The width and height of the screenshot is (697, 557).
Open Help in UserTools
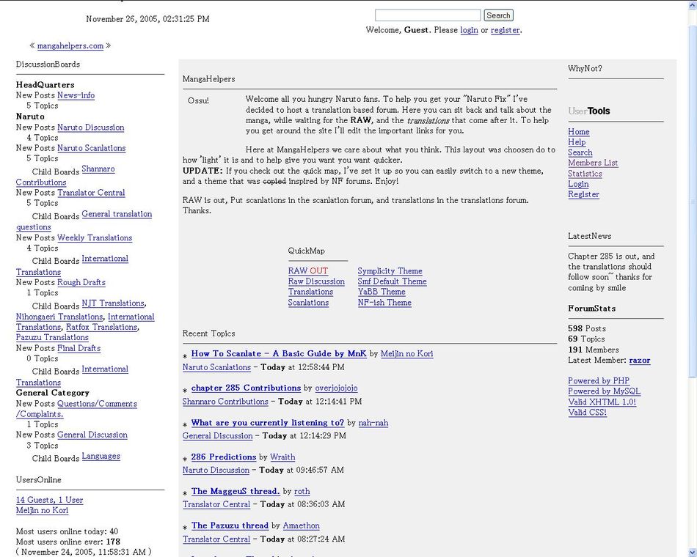577,142
